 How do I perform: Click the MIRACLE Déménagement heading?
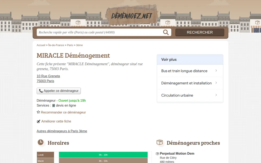point(73,55)
